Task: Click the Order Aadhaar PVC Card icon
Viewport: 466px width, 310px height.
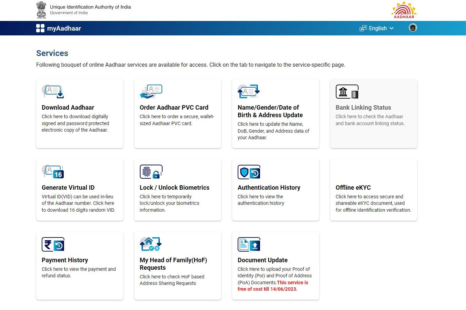Action: tap(151, 91)
